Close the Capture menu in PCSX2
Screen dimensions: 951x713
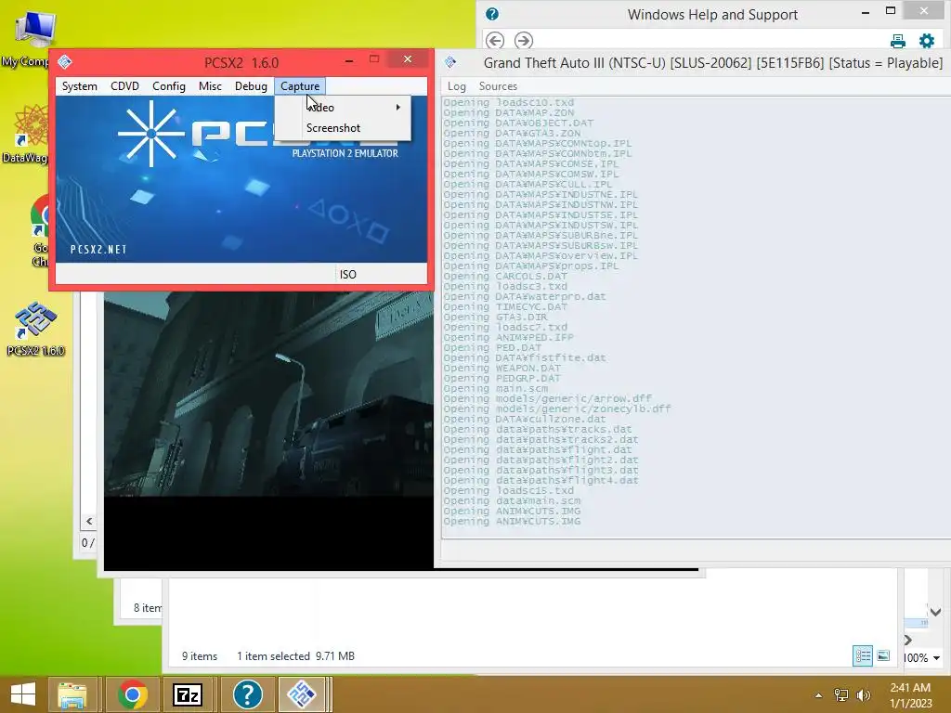(x=300, y=86)
